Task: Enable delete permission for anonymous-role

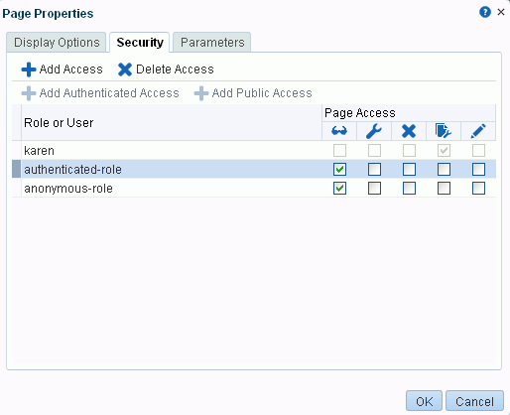Action: pos(409,189)
